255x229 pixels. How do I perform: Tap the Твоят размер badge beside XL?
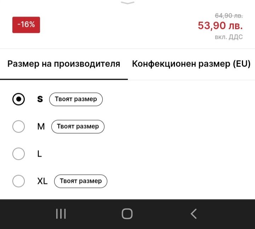click(81, 181)
